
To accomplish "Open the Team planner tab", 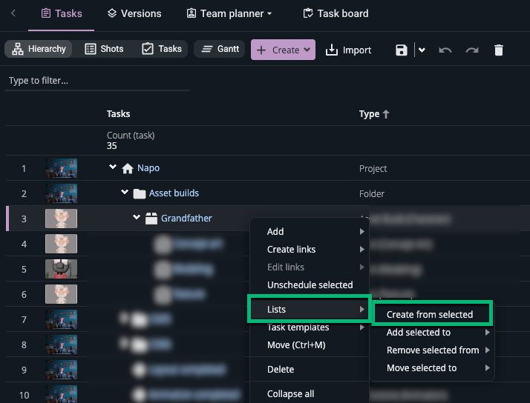I will [226, 13].
